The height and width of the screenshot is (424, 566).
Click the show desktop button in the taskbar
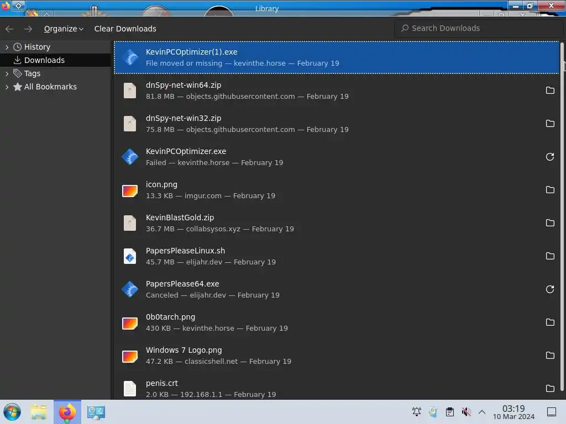tap(552, 412)
